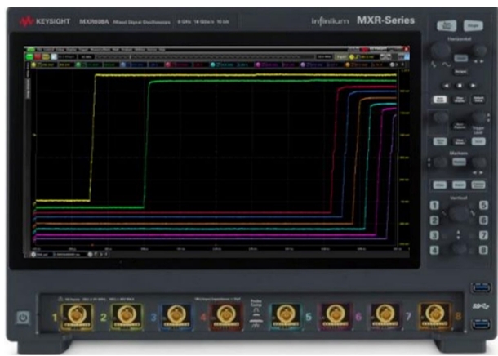498x356 pixels.
Task: Open the Help menu on screen
Action: pos(162,50)
